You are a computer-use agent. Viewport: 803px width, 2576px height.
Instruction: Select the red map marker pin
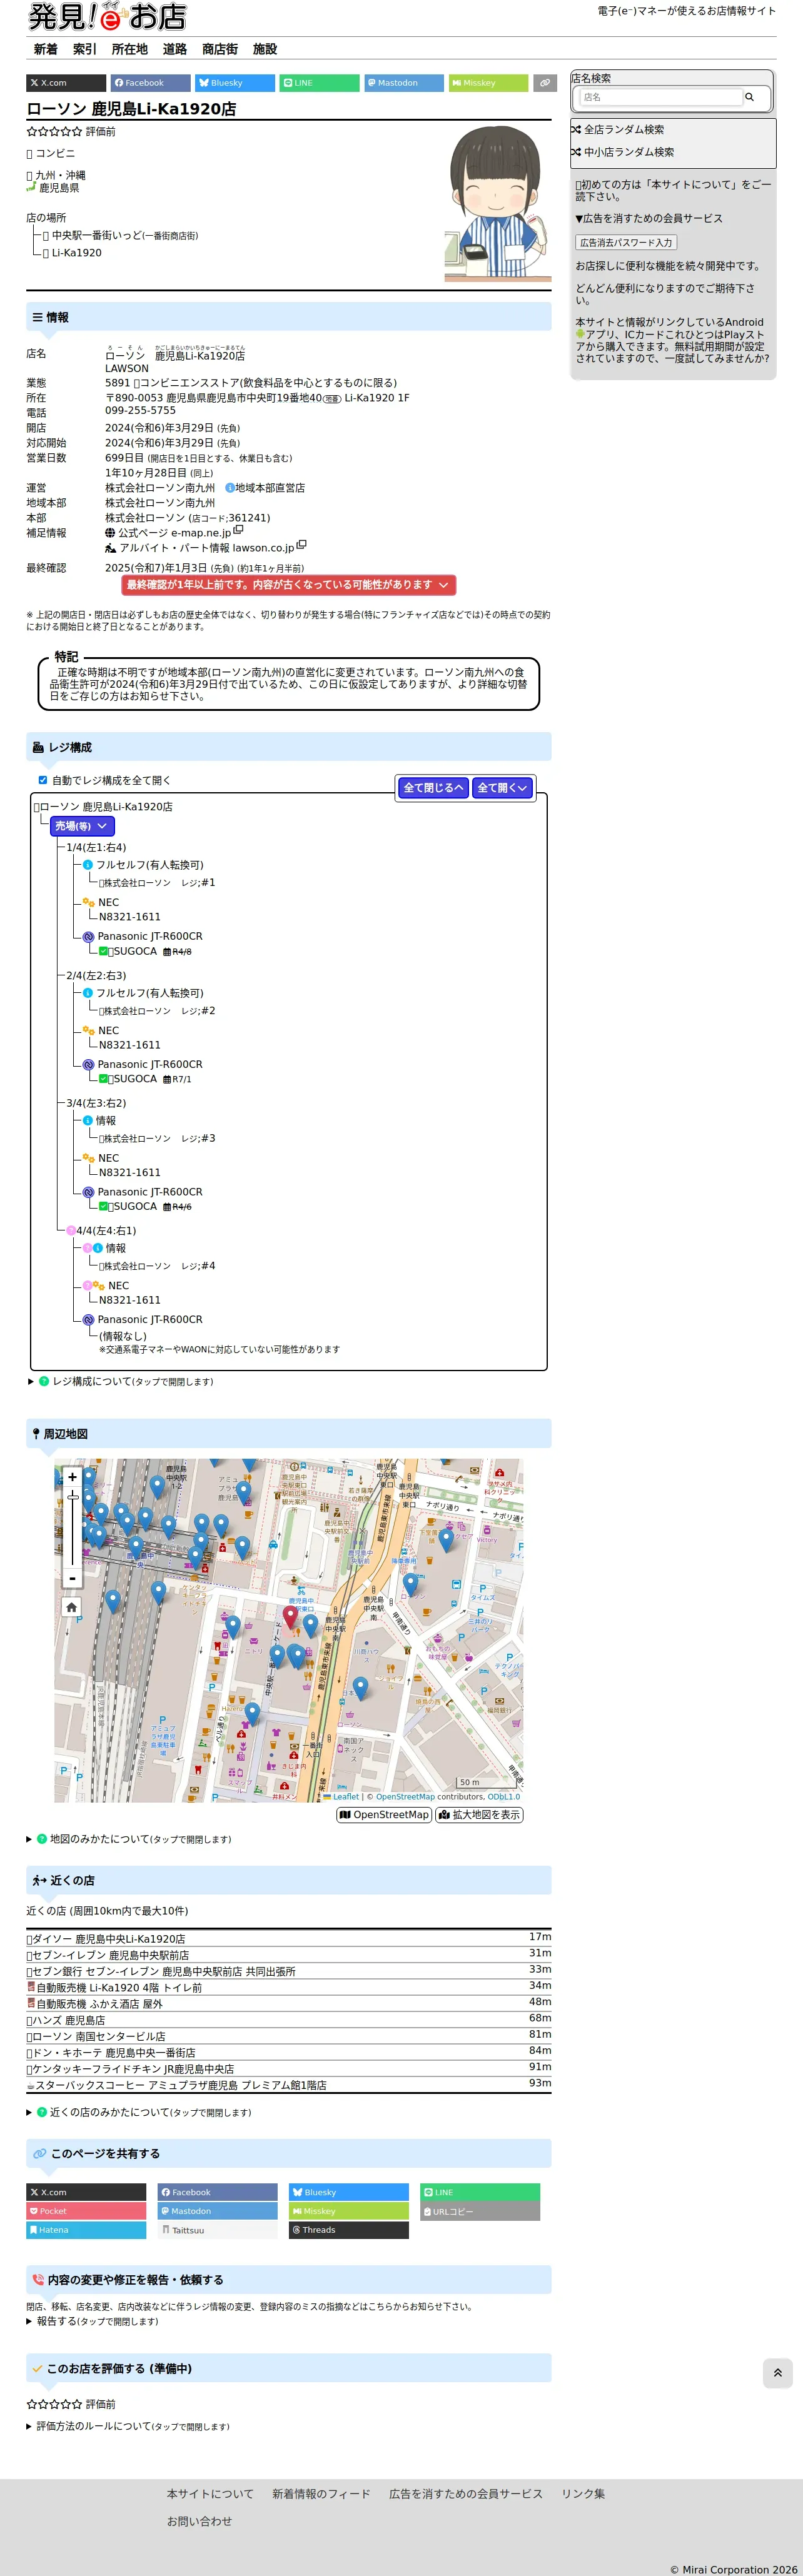click(x=290, y=1616)
